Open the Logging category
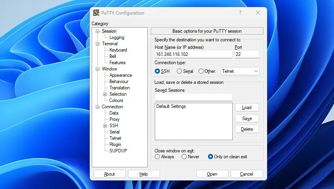 117,37
